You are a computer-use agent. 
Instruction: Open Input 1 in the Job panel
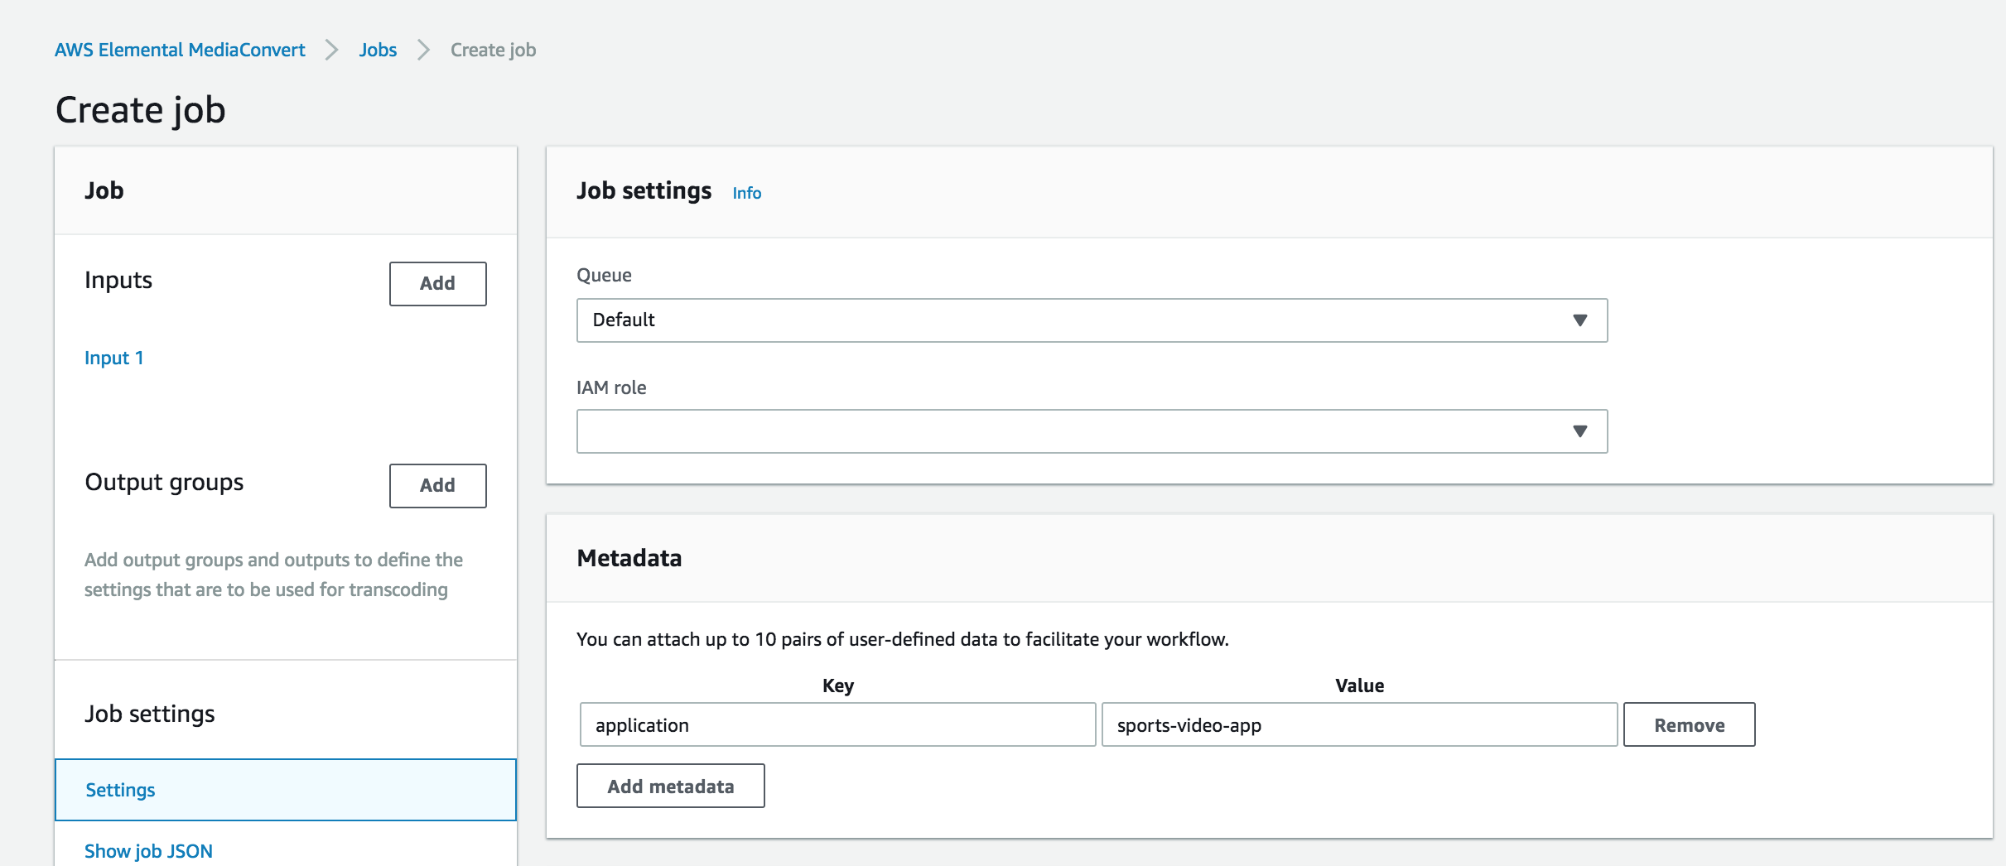point(114,358)
